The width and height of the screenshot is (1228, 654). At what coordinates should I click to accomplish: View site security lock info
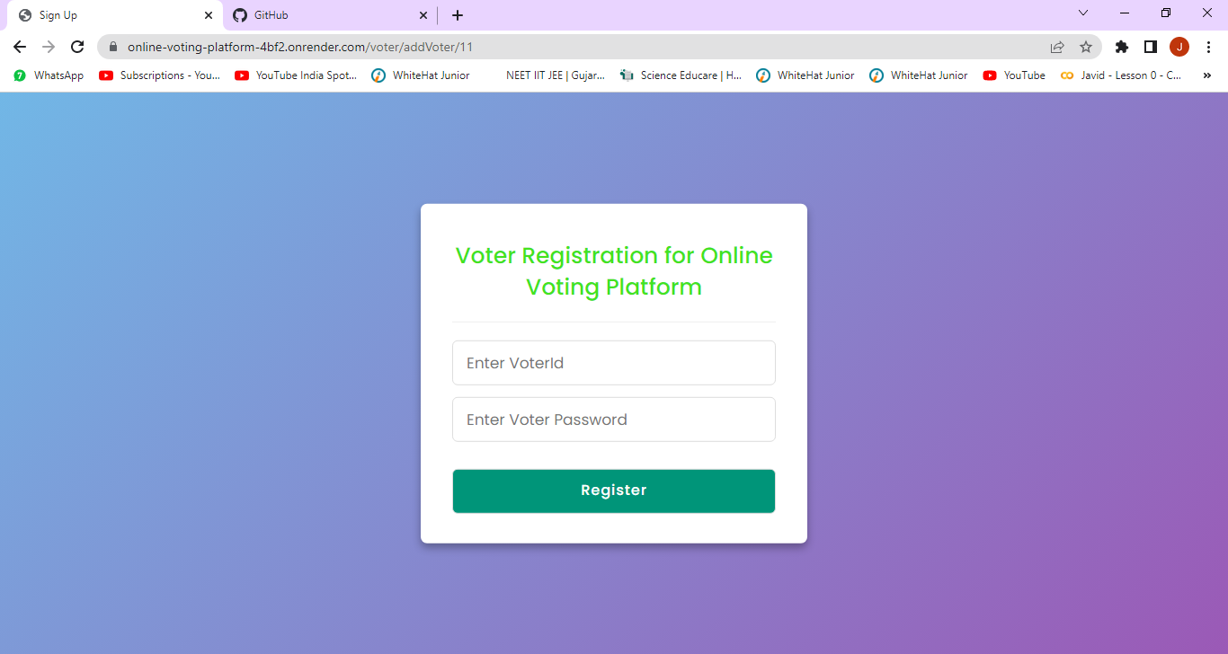[113, 47]
